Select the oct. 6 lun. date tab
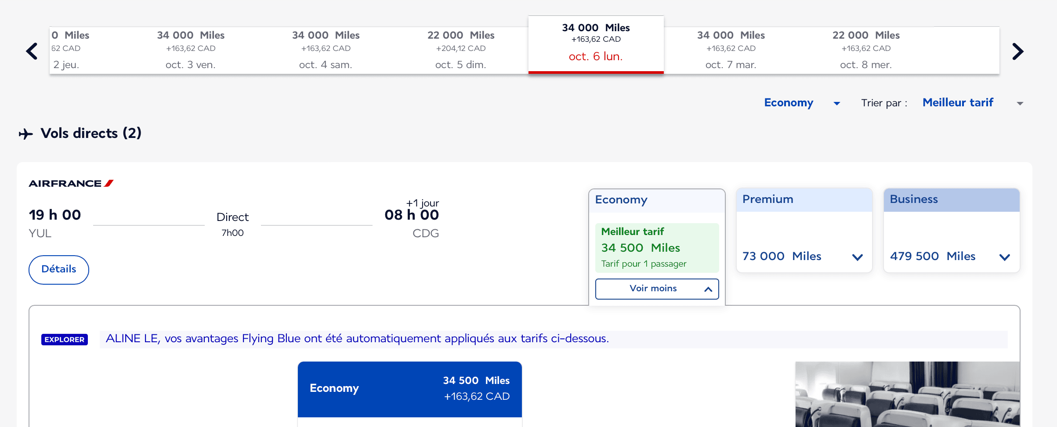The image size is (1057, 427). [596, 44]
